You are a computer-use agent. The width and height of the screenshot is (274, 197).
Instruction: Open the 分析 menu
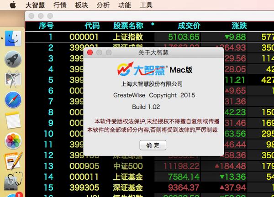[x=103, y=5]
